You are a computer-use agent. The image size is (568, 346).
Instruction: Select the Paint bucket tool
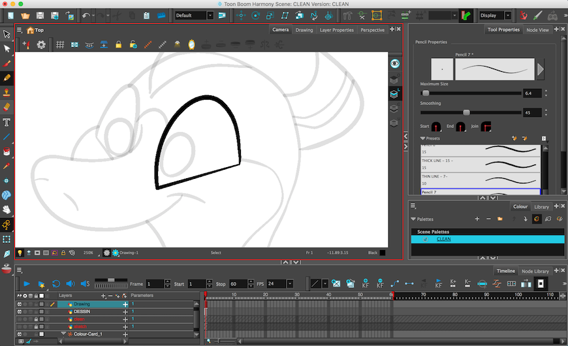coord(7,151)
